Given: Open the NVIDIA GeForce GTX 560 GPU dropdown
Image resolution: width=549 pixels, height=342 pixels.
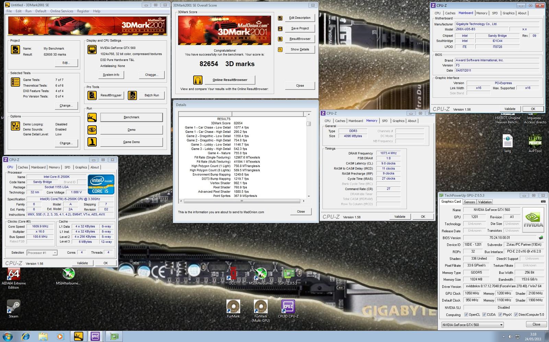Looking at the screenshot, I should 473,325.
